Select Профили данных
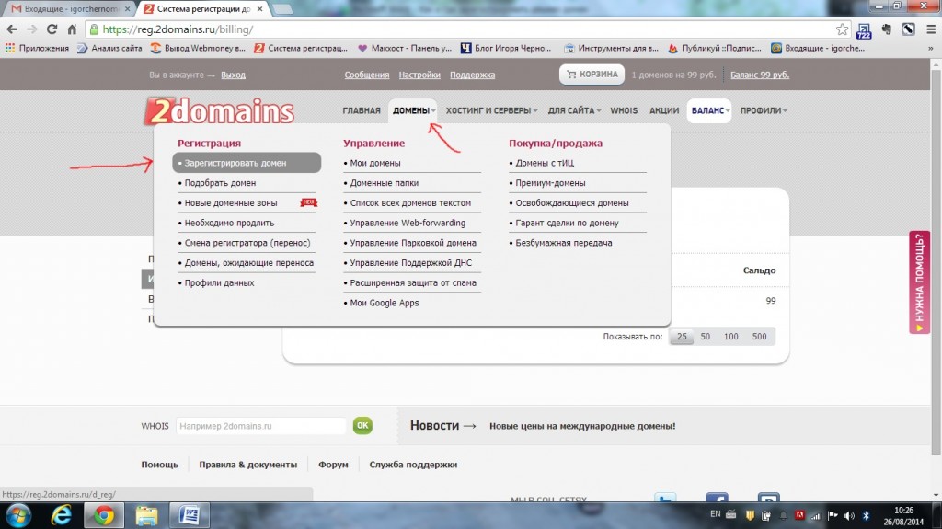Image resolution: width=942 pixels, height=529 pixels. coord(219,282)
